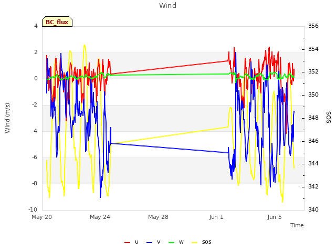Click the 348 right axis value

point(313,118)
